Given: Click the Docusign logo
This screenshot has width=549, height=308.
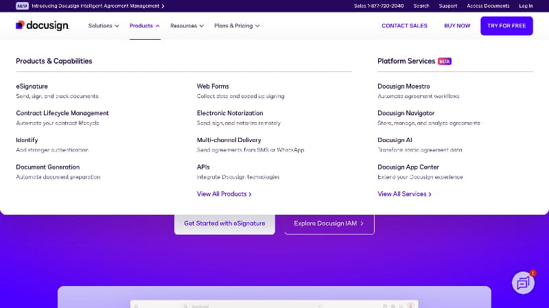Looking at the screenshot, I should [x=43, y=25].
